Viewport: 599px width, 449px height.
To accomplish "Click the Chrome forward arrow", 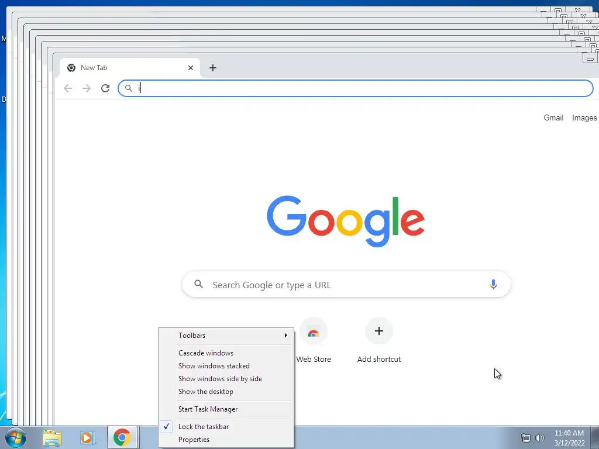I will [x=87, y=88].
